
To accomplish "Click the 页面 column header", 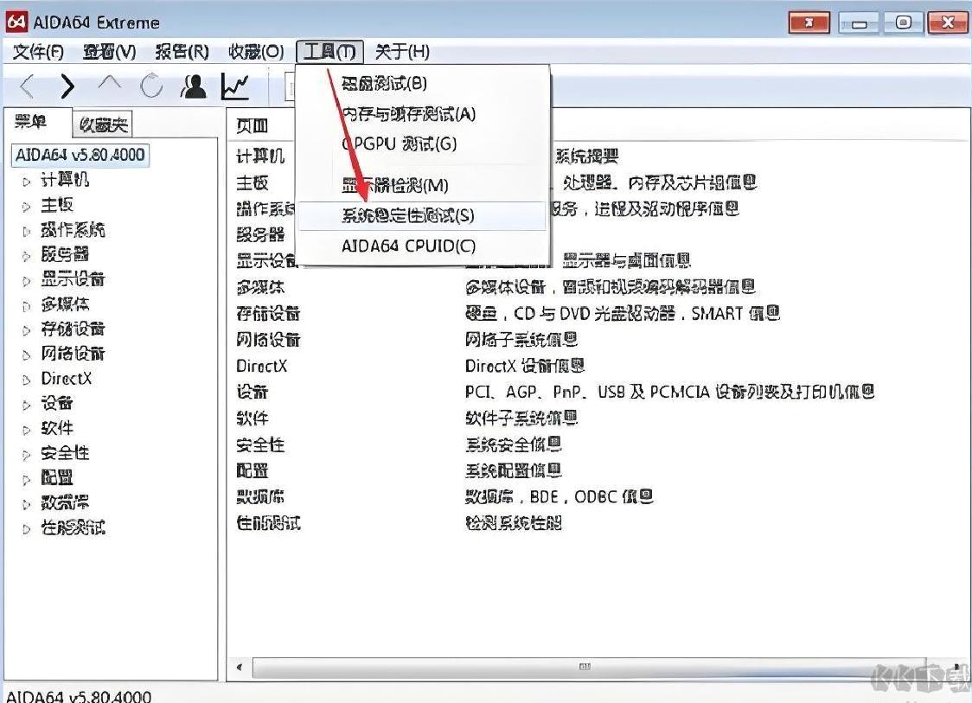I will point(253,126).
